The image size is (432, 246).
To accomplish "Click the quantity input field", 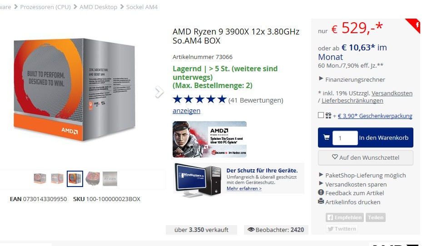I will click(345, 138).
